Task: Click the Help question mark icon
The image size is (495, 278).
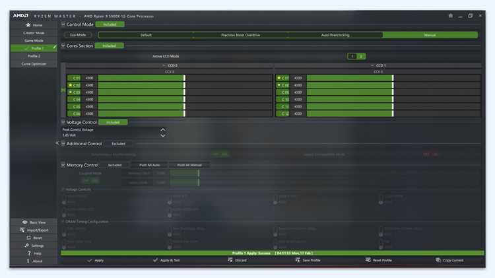Action: click(29, 254)
